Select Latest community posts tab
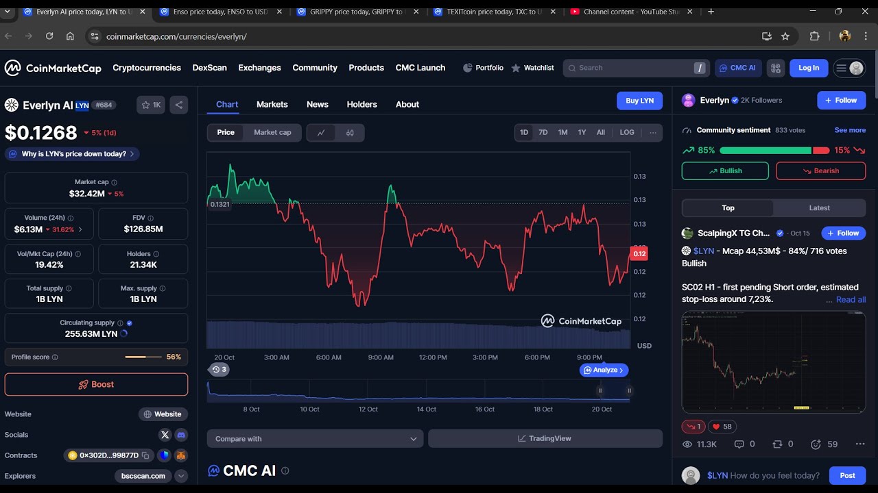The height and width of the screenshot is (493, 878). (x=820, y=208)
